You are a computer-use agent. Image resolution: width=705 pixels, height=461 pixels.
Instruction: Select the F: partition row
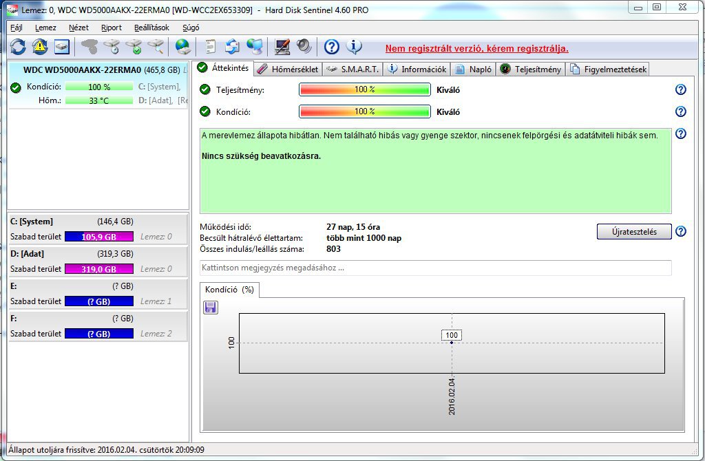[98, 326]
